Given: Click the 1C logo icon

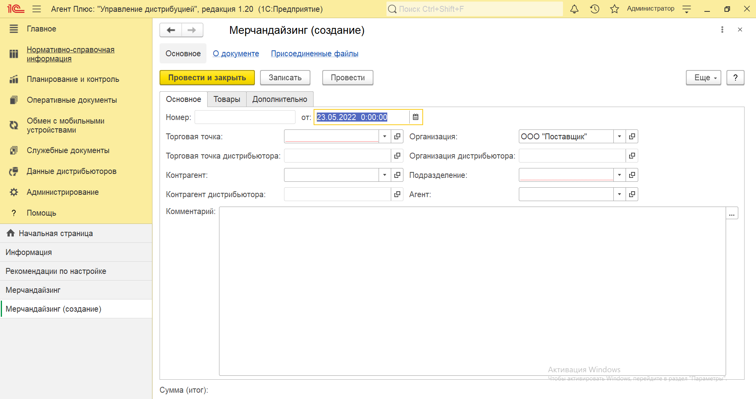Looking at the screenshot, I should [16, 9].
